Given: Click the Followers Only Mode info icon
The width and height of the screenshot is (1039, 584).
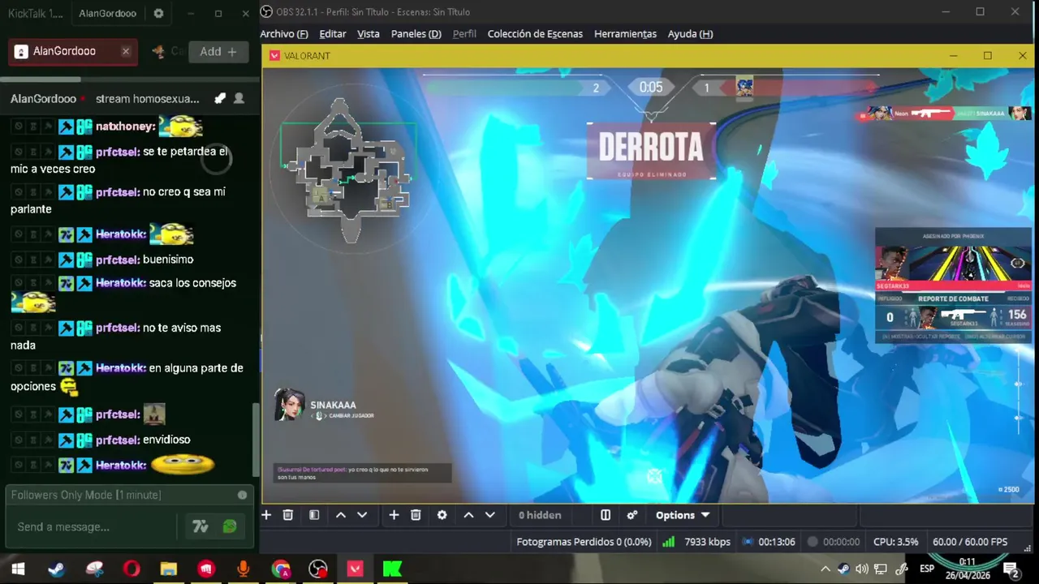Looking at the screenshot, I should point(242,495).
